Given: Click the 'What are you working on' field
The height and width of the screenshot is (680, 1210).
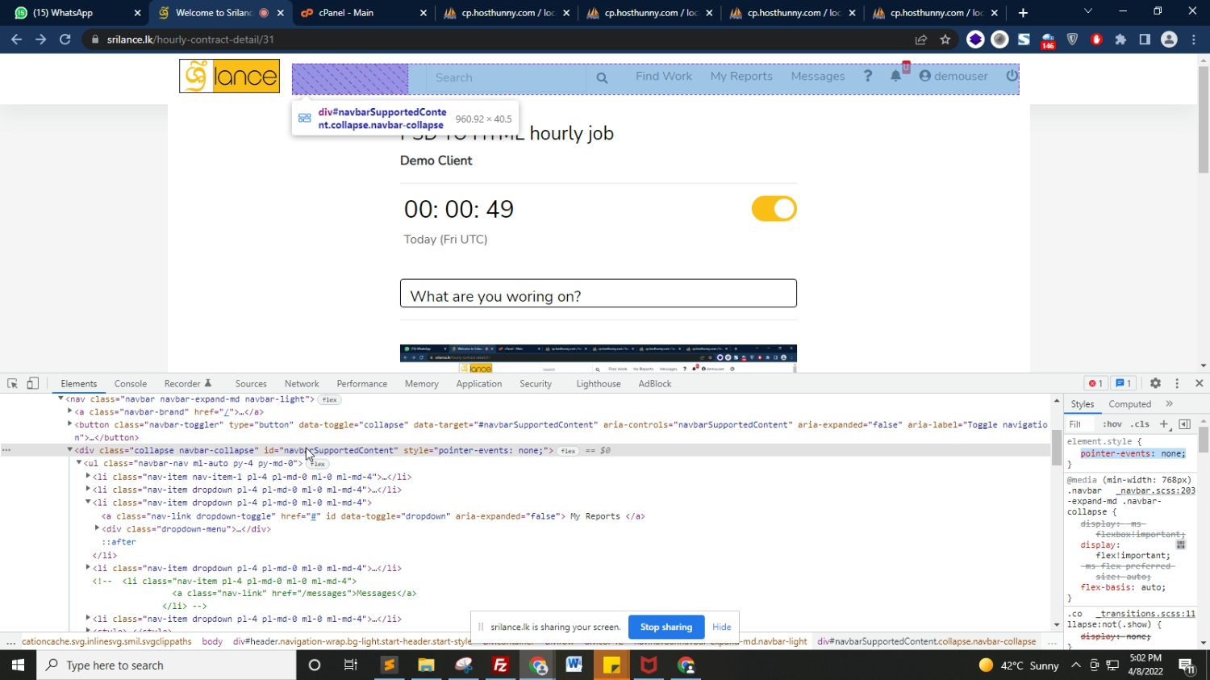Looking at the screenshot, I should [598, 294].
